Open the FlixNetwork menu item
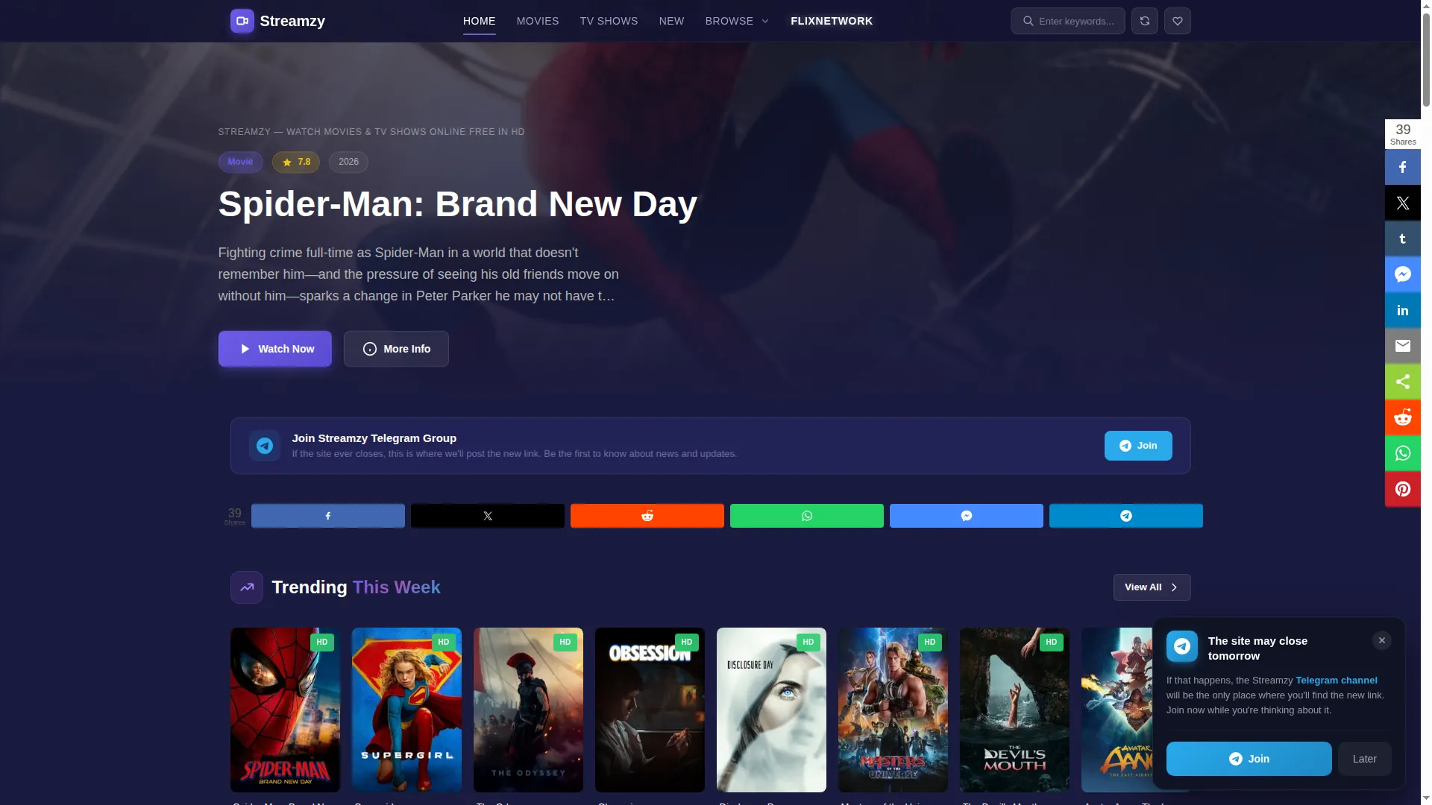The width and height of the screenshot is (1432, 805). (x=832, y=21)
